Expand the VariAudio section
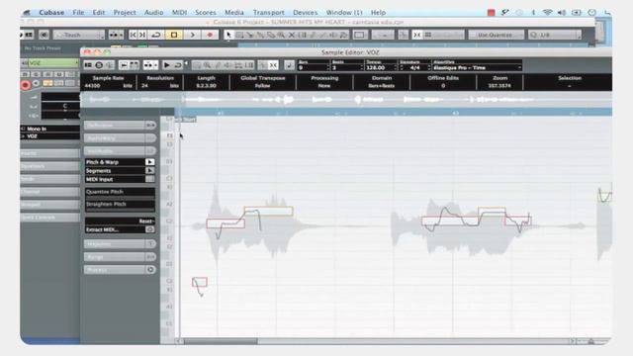This screenshot has width=633, height=356. pos(120,151)
